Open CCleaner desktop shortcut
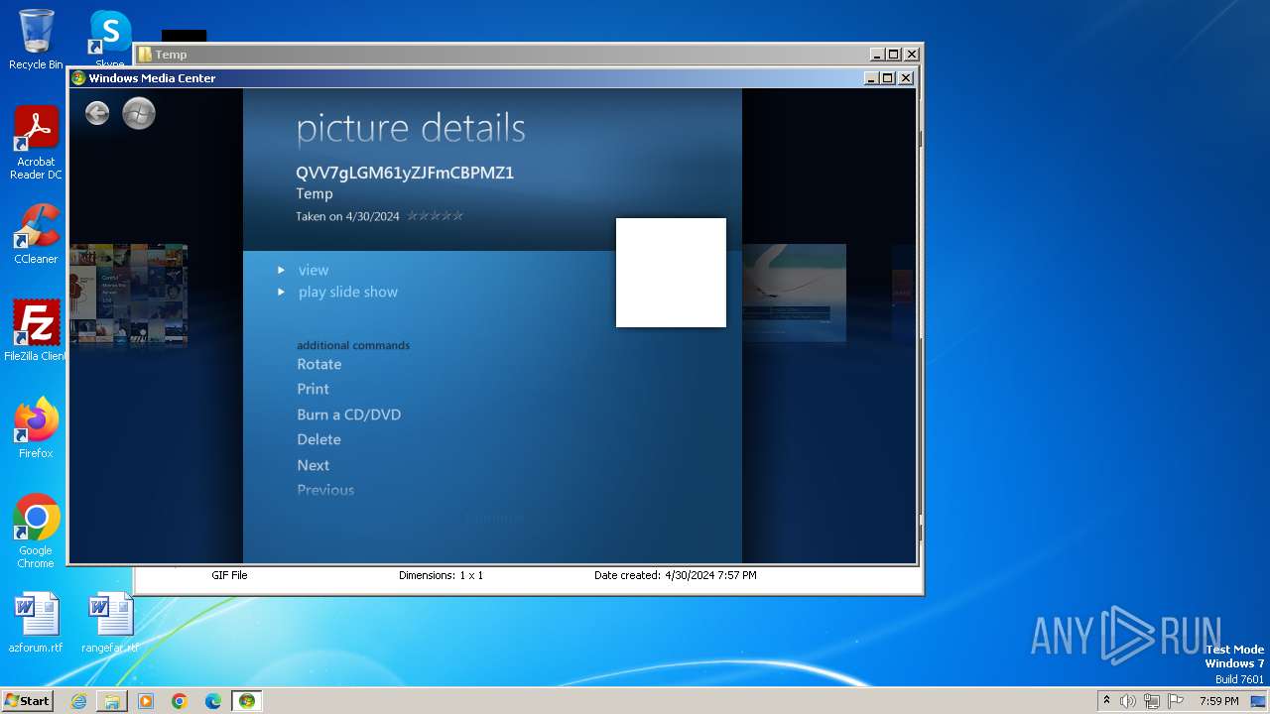This screenshot has height=714, width=1270. coord(36,234)
